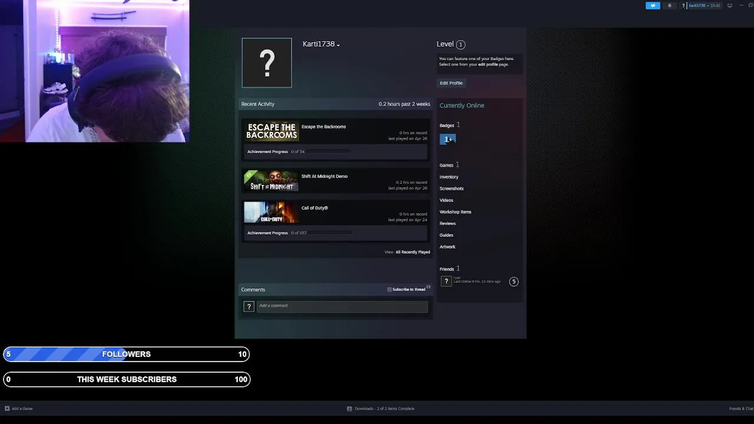Image resolution: width=754 pixels, height=424 pixels.
Task: Click the blue 1+ community badge icon
Action: (448, 140)
